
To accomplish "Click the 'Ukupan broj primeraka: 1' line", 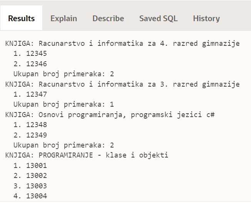I will pyautogui.click(x=64, y=104).
